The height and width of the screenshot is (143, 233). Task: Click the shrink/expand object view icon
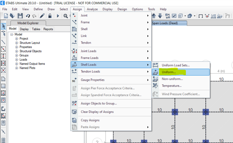(168, 16)
